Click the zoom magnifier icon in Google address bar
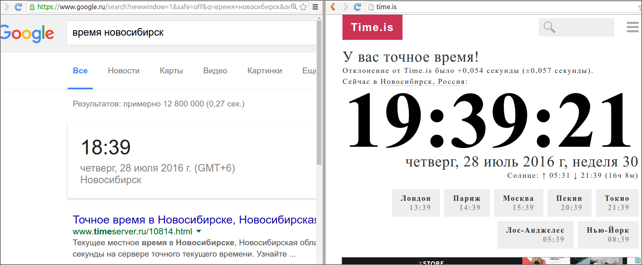 (294, 7)
